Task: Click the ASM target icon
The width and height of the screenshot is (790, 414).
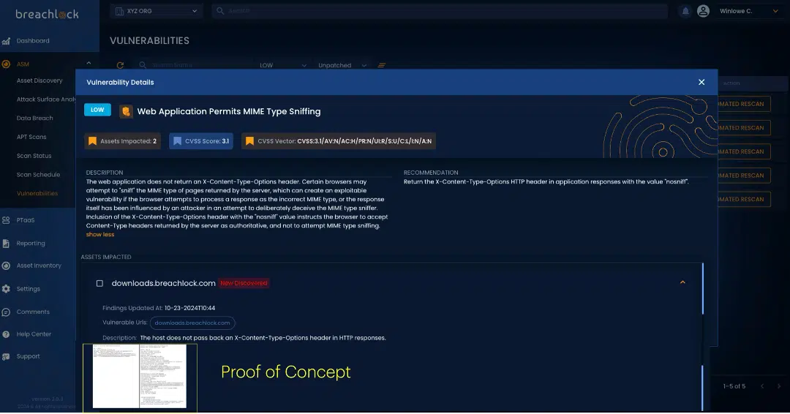Action: click(x=6, y=64)
